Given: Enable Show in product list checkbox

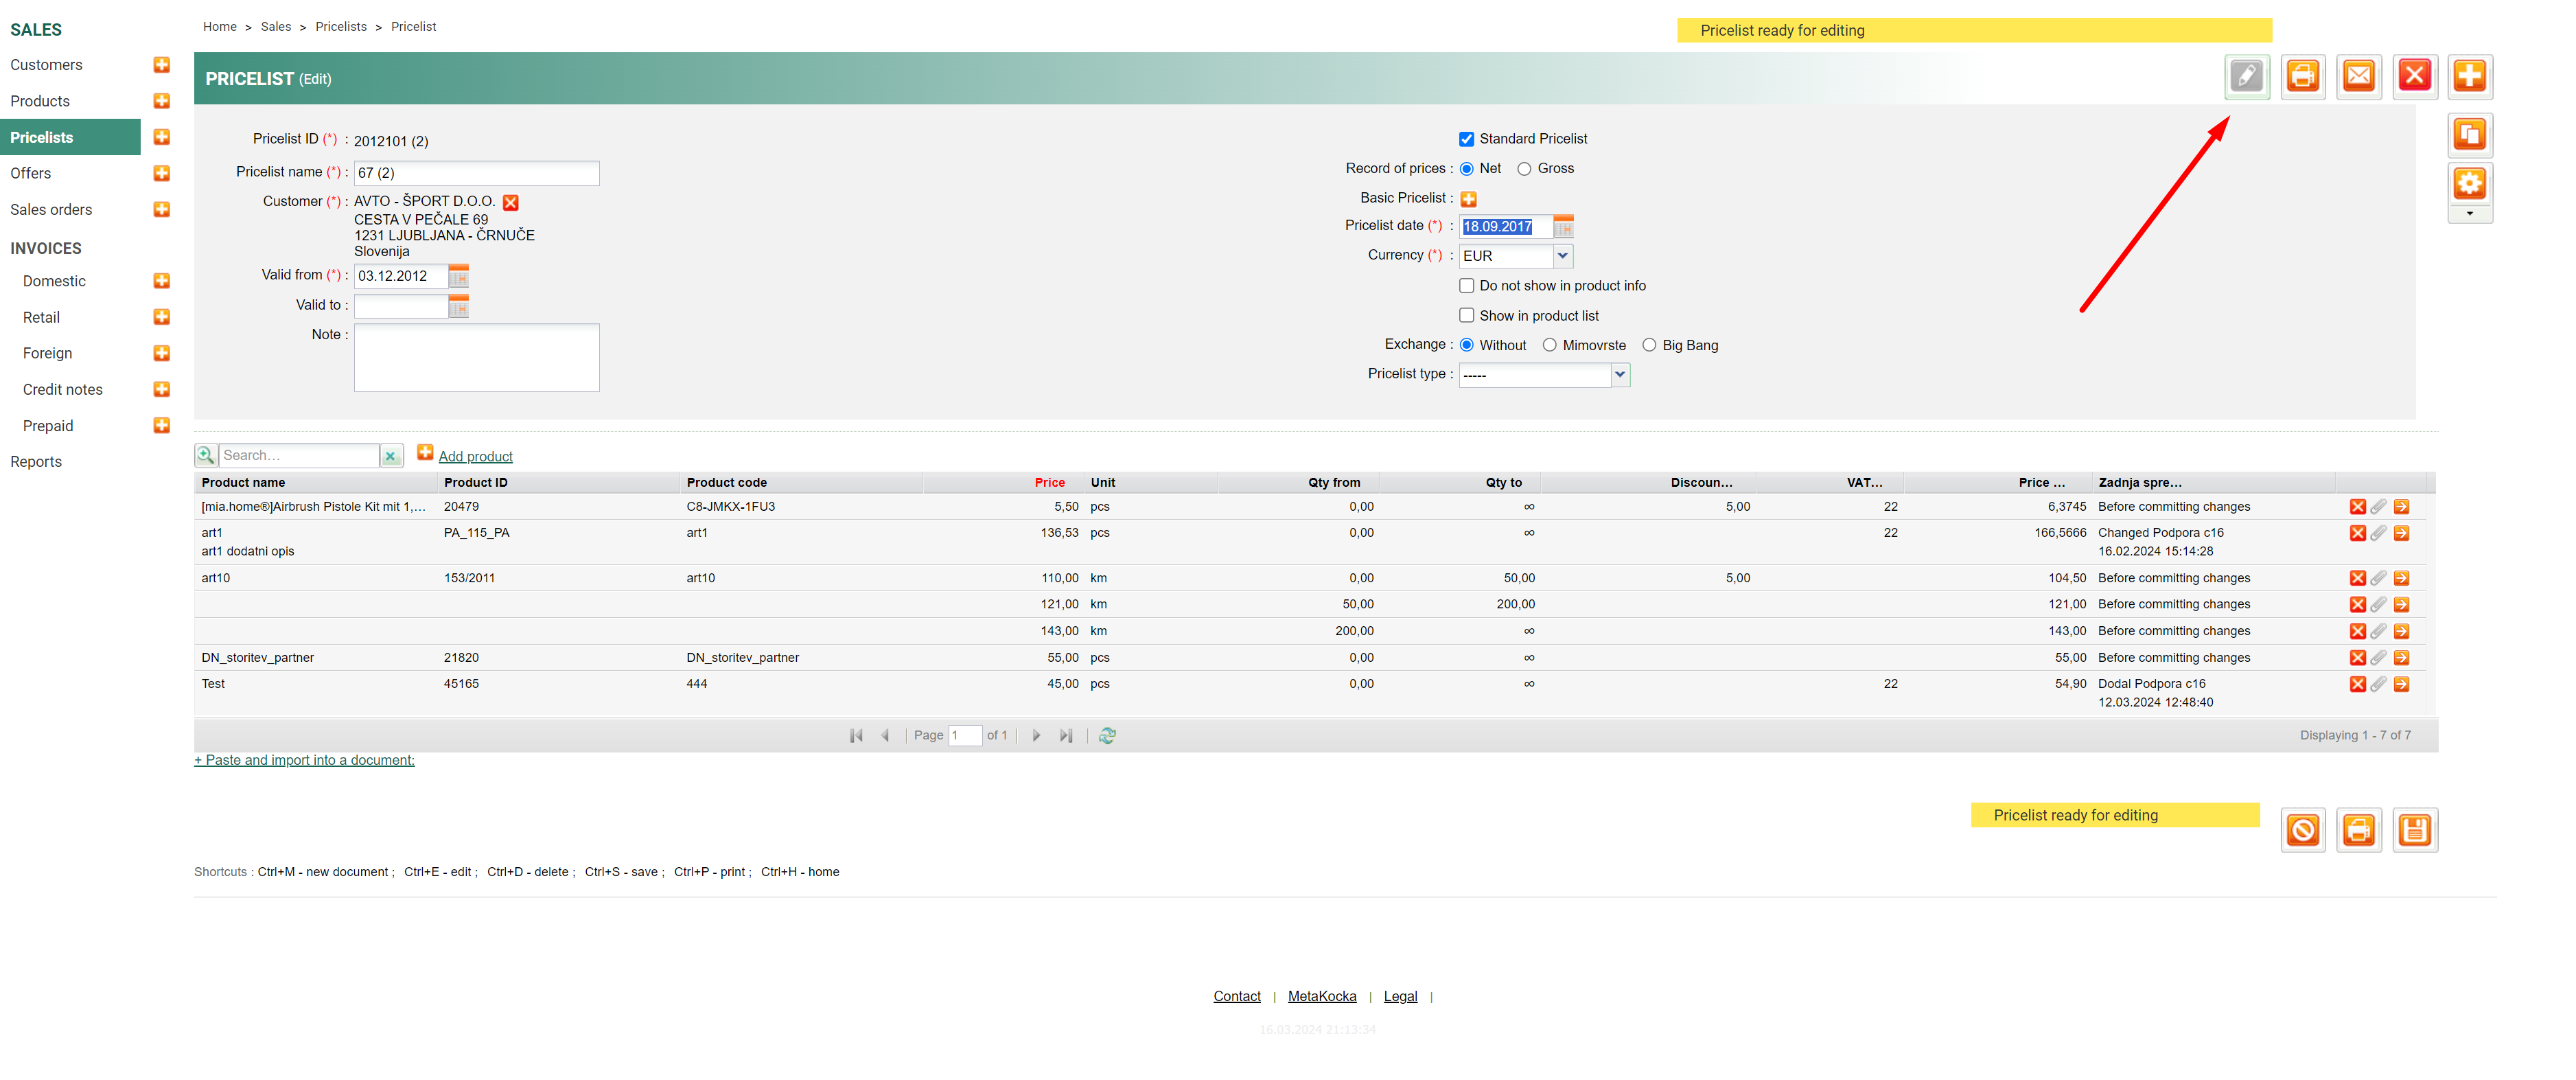Looking at the screenshot, I should click(1466, 316).
